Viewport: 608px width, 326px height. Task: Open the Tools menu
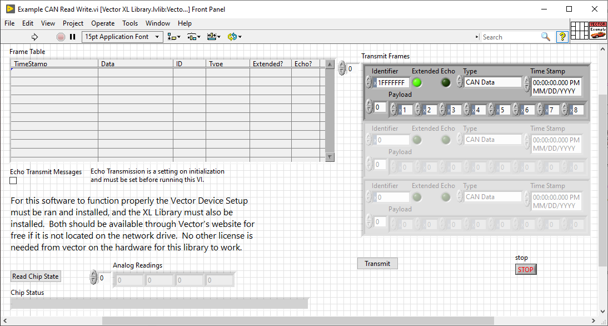pos(130,23)
